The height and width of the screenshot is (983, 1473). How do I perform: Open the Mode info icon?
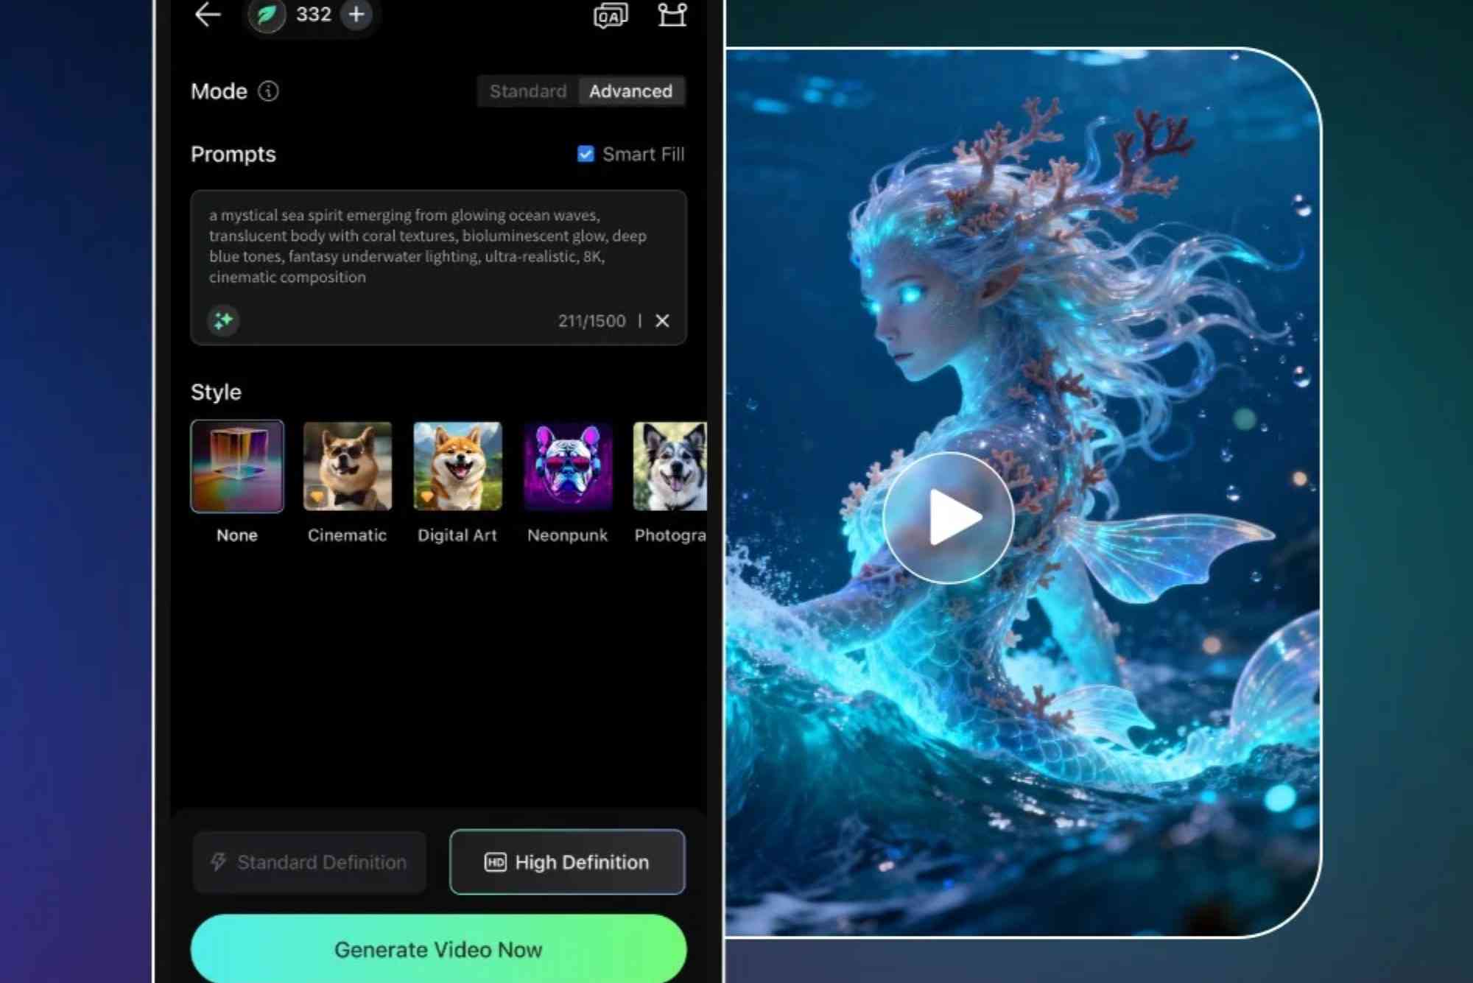click(x=268, y=91)
